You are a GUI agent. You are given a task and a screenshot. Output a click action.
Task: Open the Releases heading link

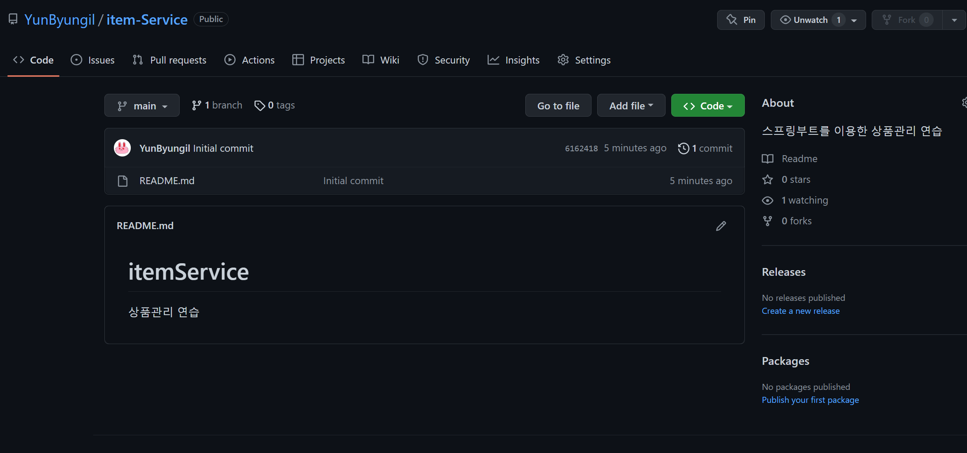(x=783, y=272)
